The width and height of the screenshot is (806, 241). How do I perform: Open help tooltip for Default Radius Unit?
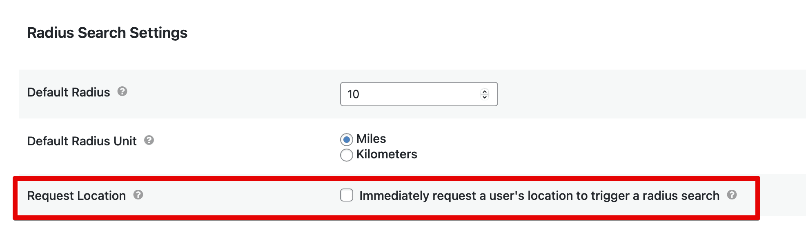click(149, 140)
